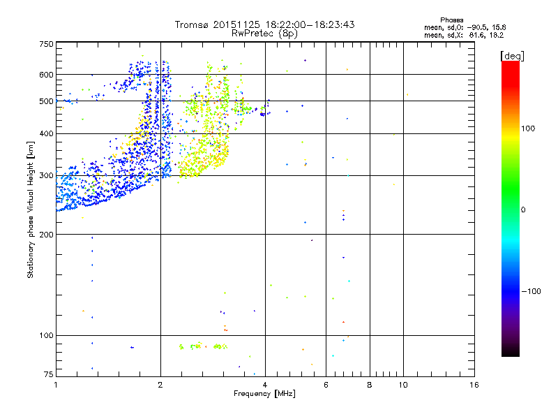This screenshot has height=419, width=558.
Task: Click the y-axis label 'Stationary phase Virtual Height [km]'
Action: coord(30,209)
